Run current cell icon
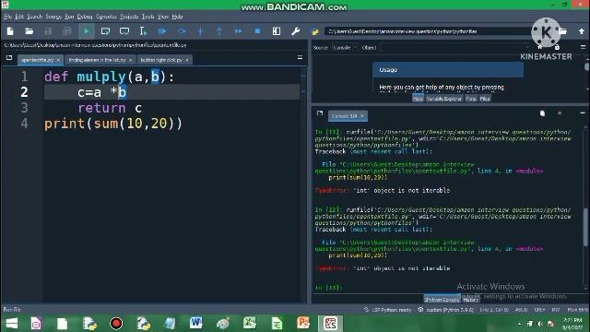This screenshot has height=332, width=590. click(105, 31)
